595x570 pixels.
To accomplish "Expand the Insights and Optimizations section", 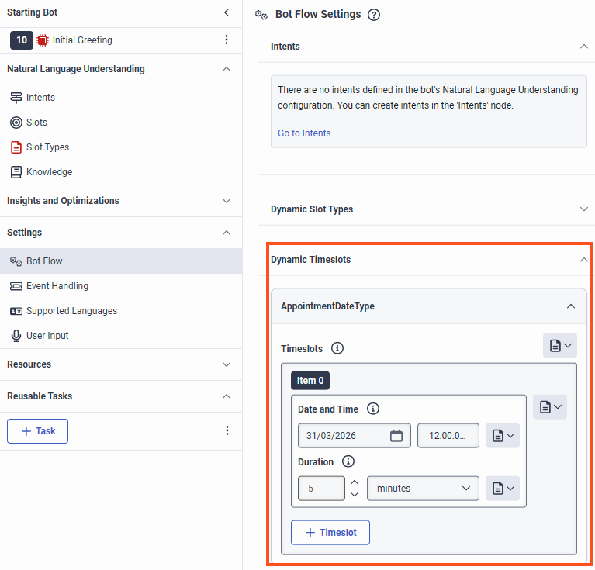I will coord(227,201).
